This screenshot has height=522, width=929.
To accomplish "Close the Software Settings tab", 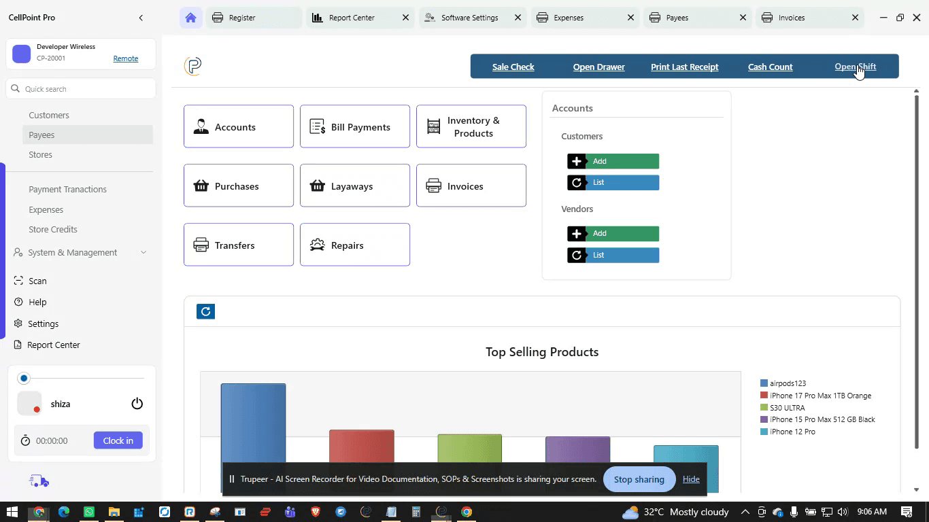I will [x=518, y=18].
